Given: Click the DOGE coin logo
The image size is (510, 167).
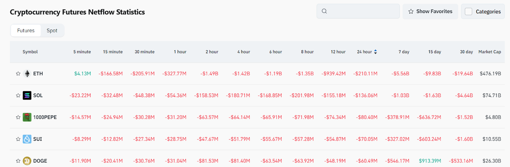Looking at the screenshot, I should 27,161.
